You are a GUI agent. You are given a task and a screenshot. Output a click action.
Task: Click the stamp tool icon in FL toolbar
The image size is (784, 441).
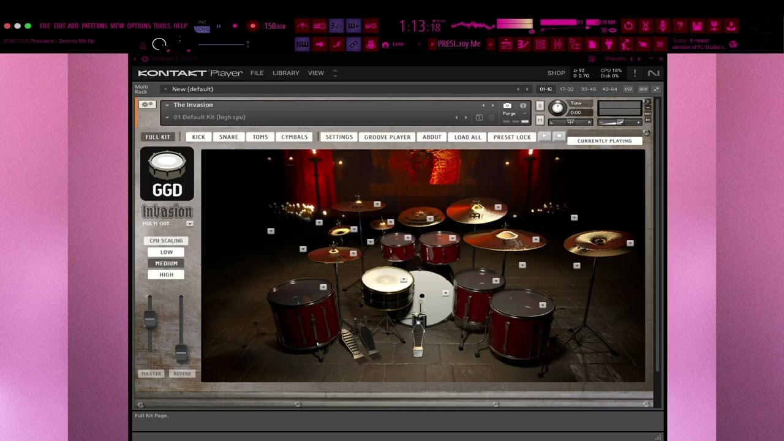[x=371, y=44]
